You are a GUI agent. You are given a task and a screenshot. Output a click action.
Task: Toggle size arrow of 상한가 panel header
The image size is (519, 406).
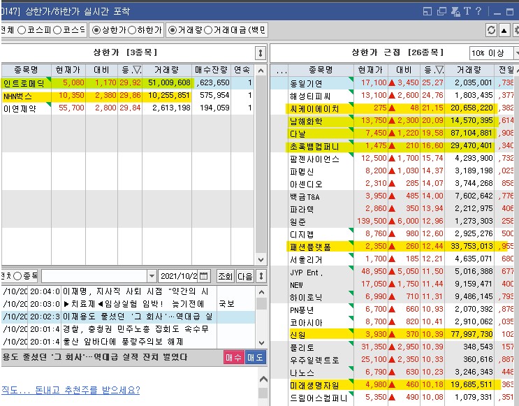[x=261, y=53]
